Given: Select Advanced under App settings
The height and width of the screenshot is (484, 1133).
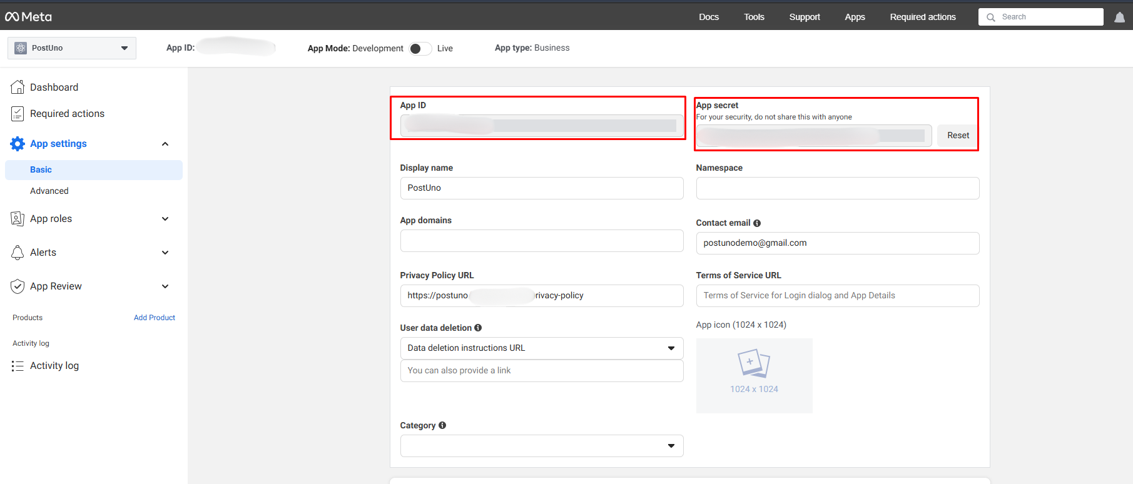Looking at the screenshot, I should (x=49, y=191).
